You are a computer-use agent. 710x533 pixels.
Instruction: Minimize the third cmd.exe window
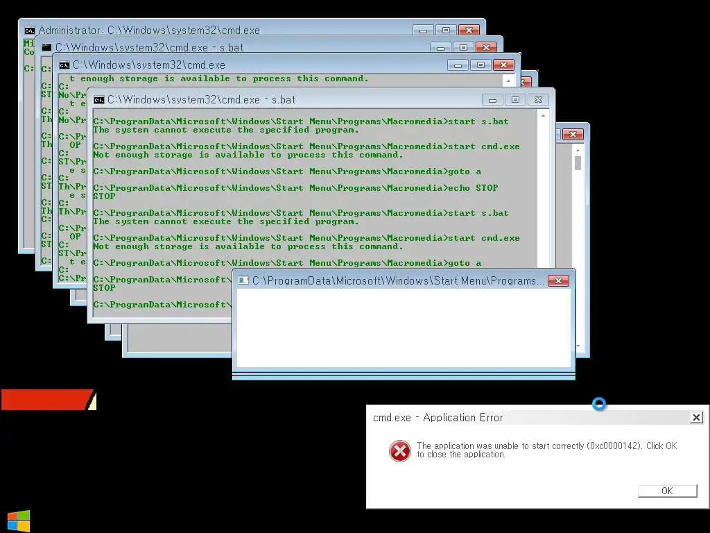pos(458,65)
